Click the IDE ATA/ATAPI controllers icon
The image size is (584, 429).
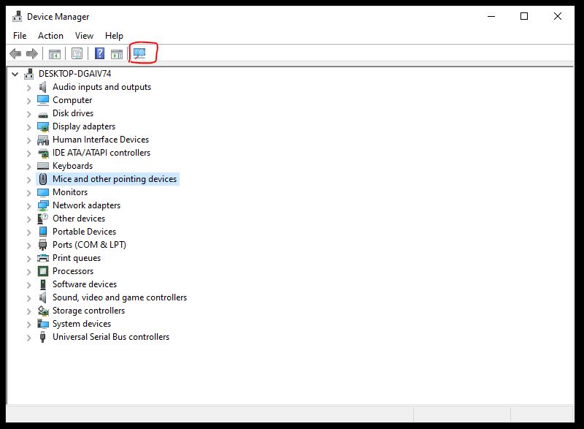[43, 153]
